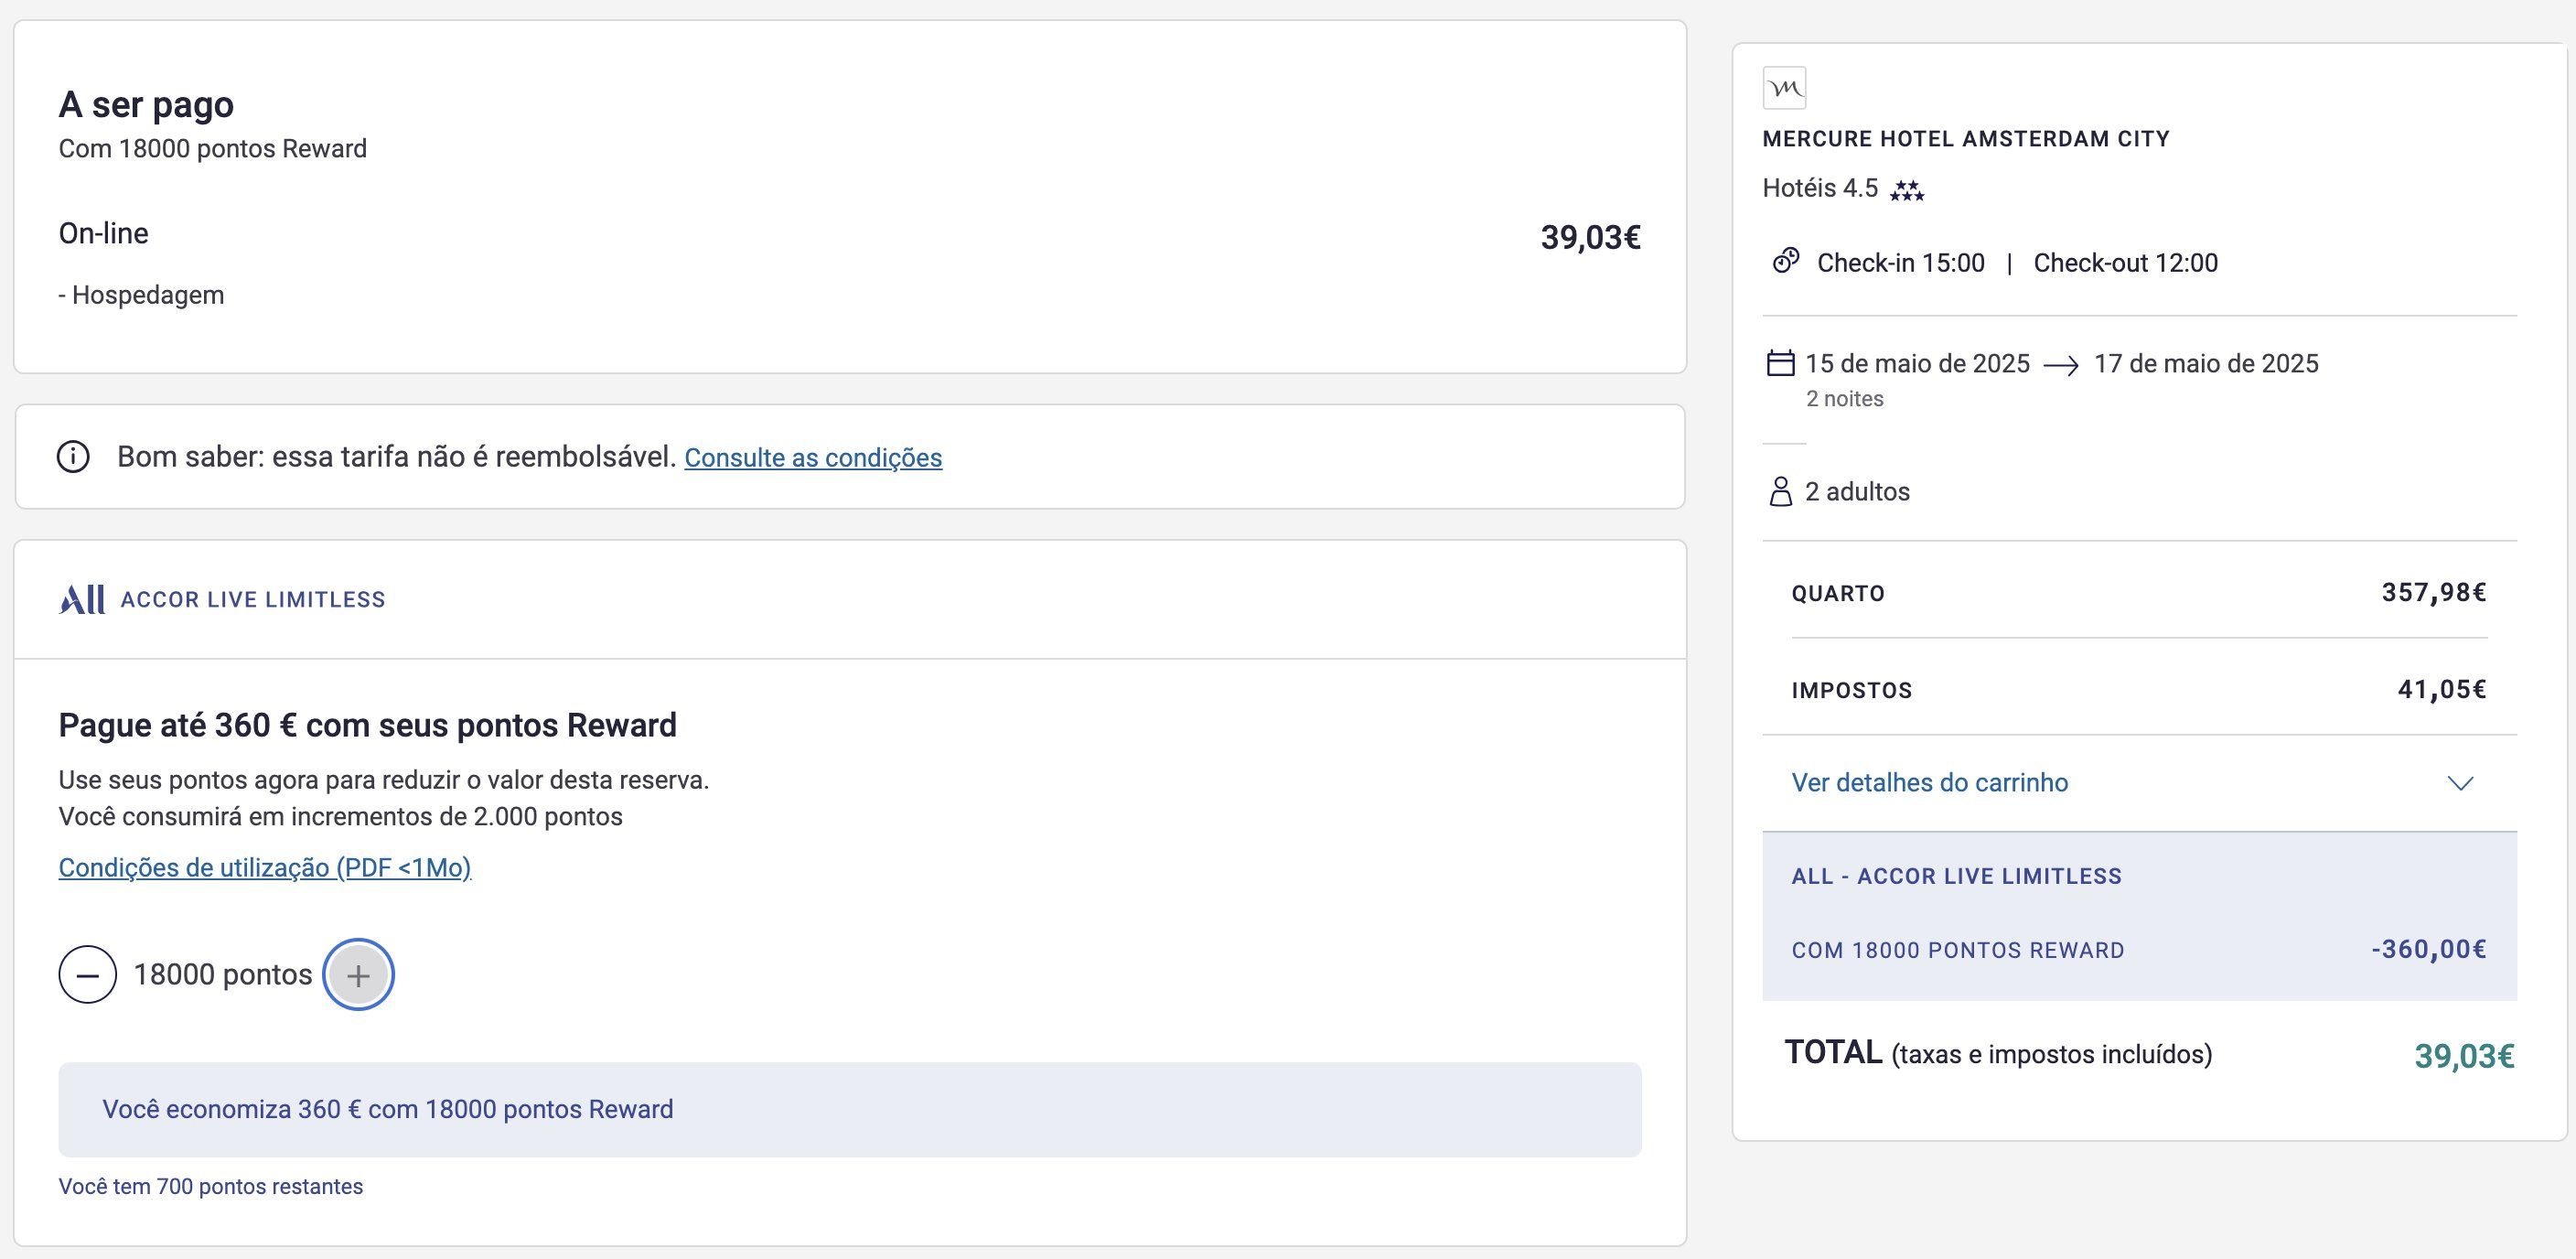
Task: Click the Hotéis 4.5 rating text
Action: [1820, 188]
